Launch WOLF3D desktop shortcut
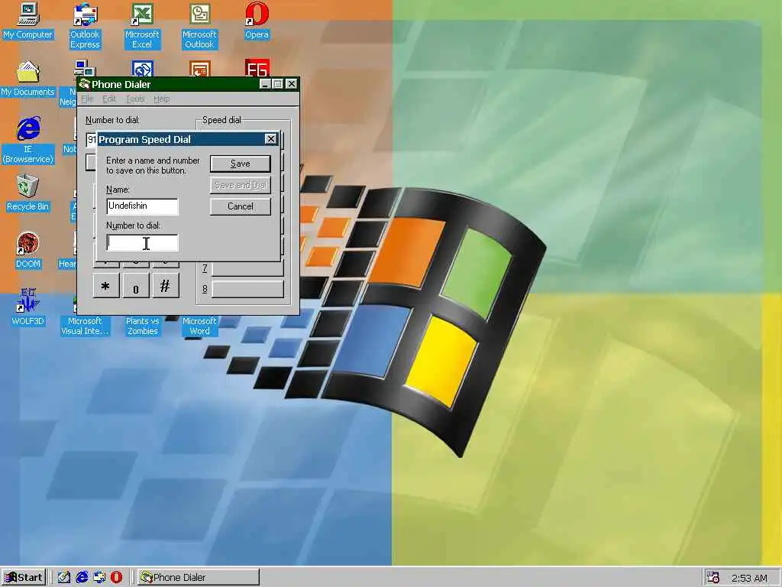The width and height of the screenshot is (782, 587). tap(28, 307)
